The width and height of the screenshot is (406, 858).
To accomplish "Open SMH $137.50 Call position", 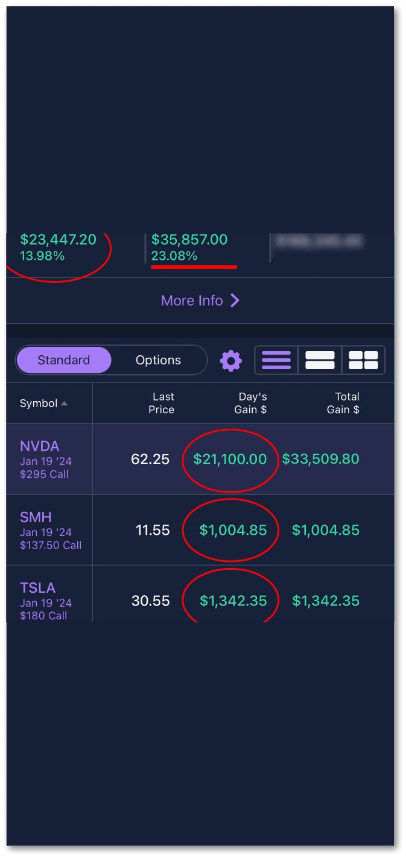I will pyautogui.click(x=50, y=531).
